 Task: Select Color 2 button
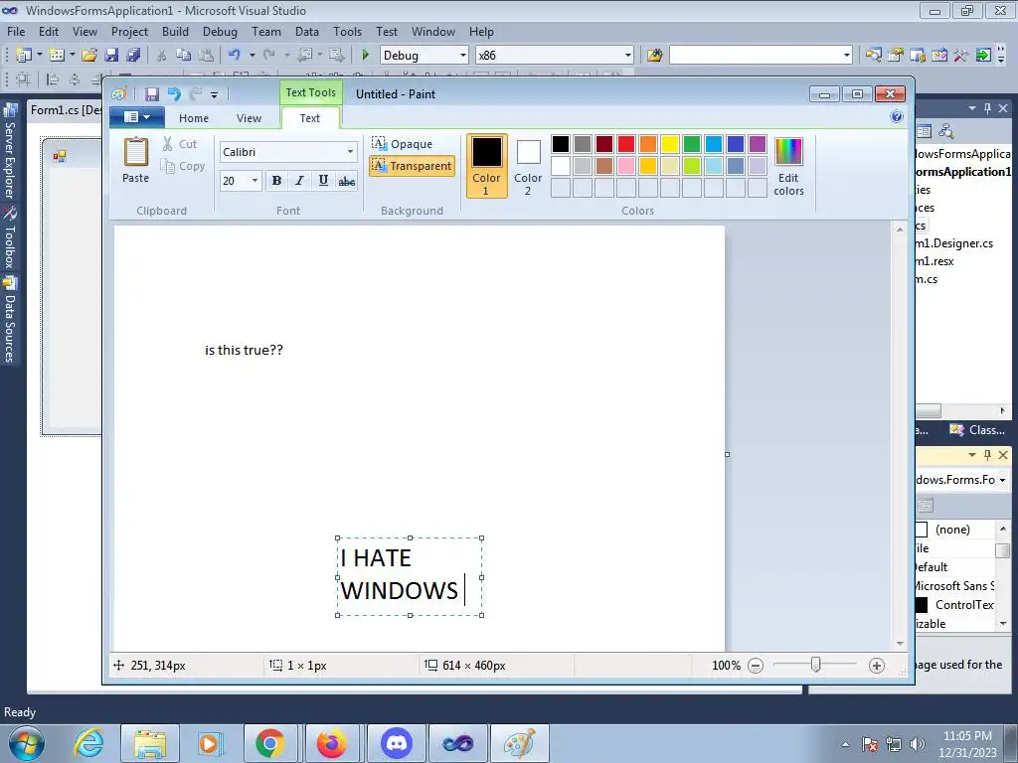click(x=528, y=166)
